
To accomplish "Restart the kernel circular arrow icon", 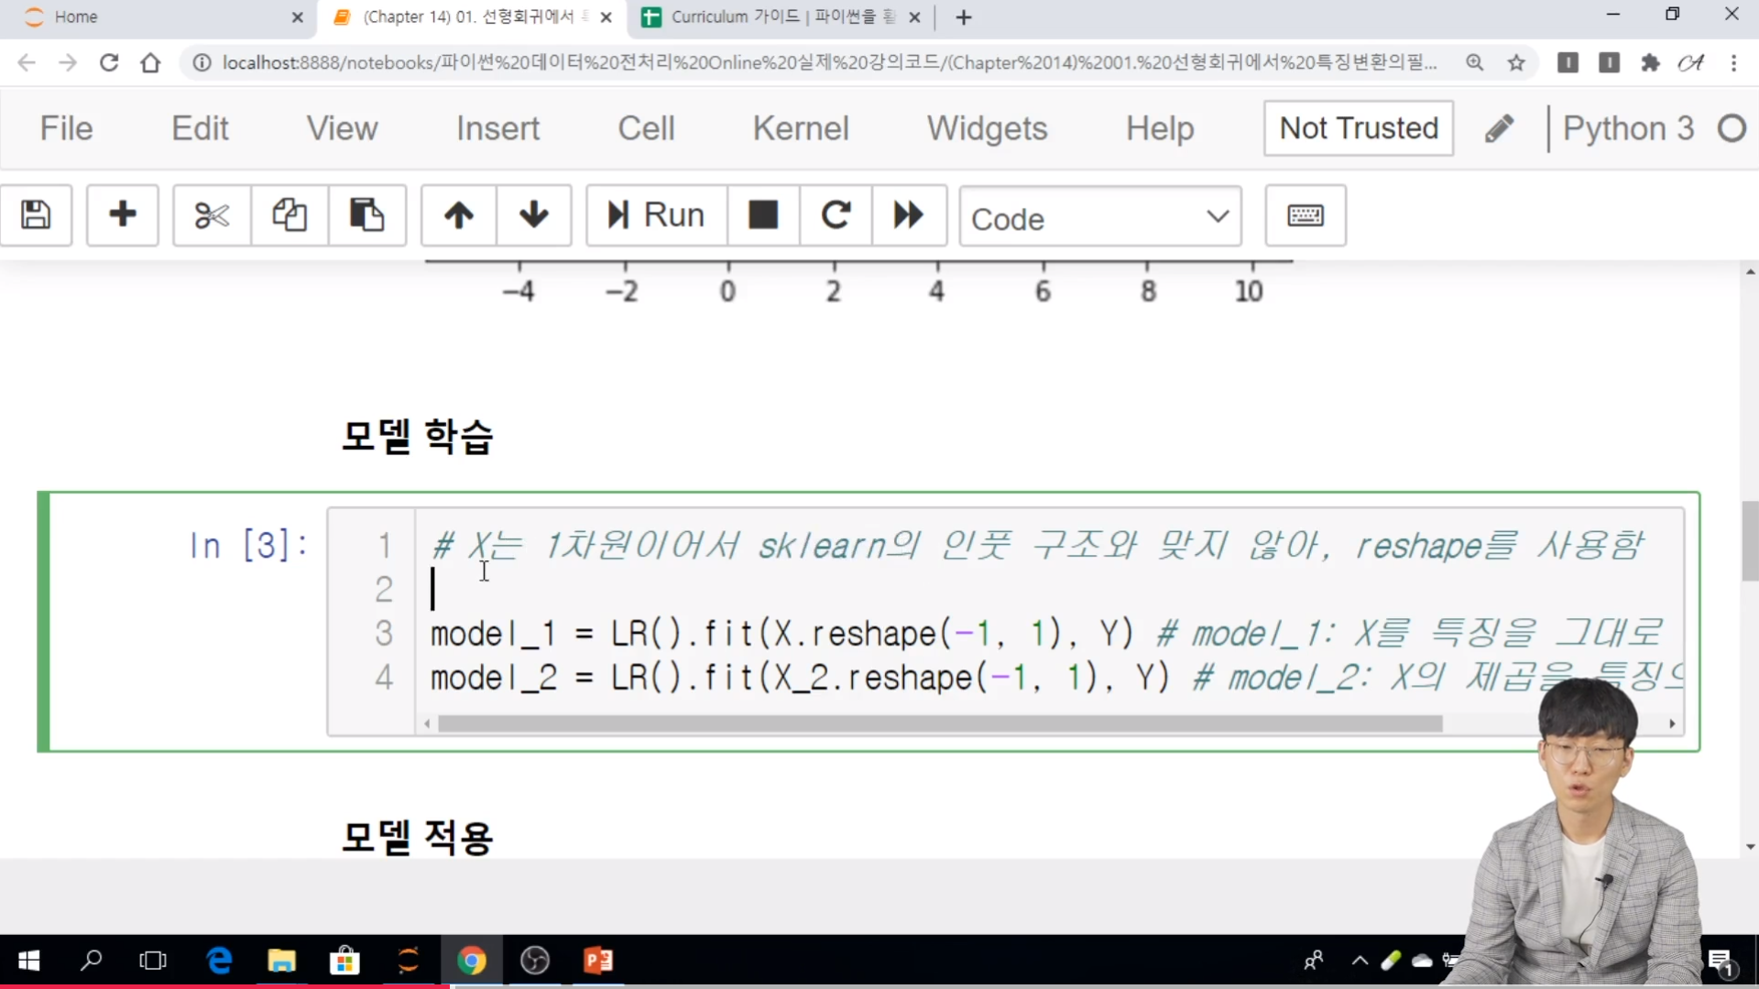I will click(836, 216).
